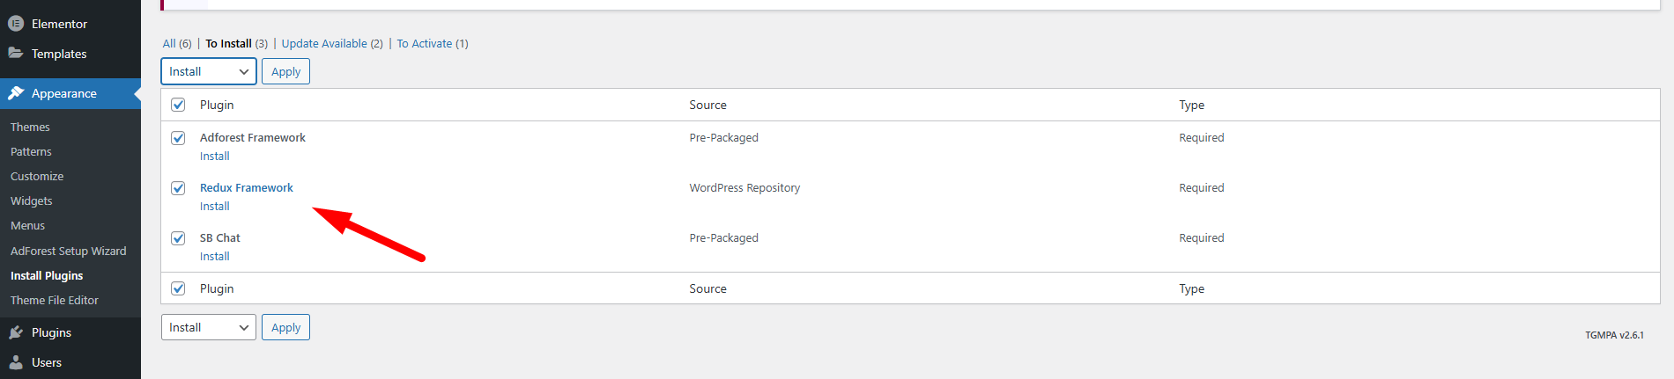Click the Plugins plug icon
This screenshot has height=379, width=1674.
[16, 332]
